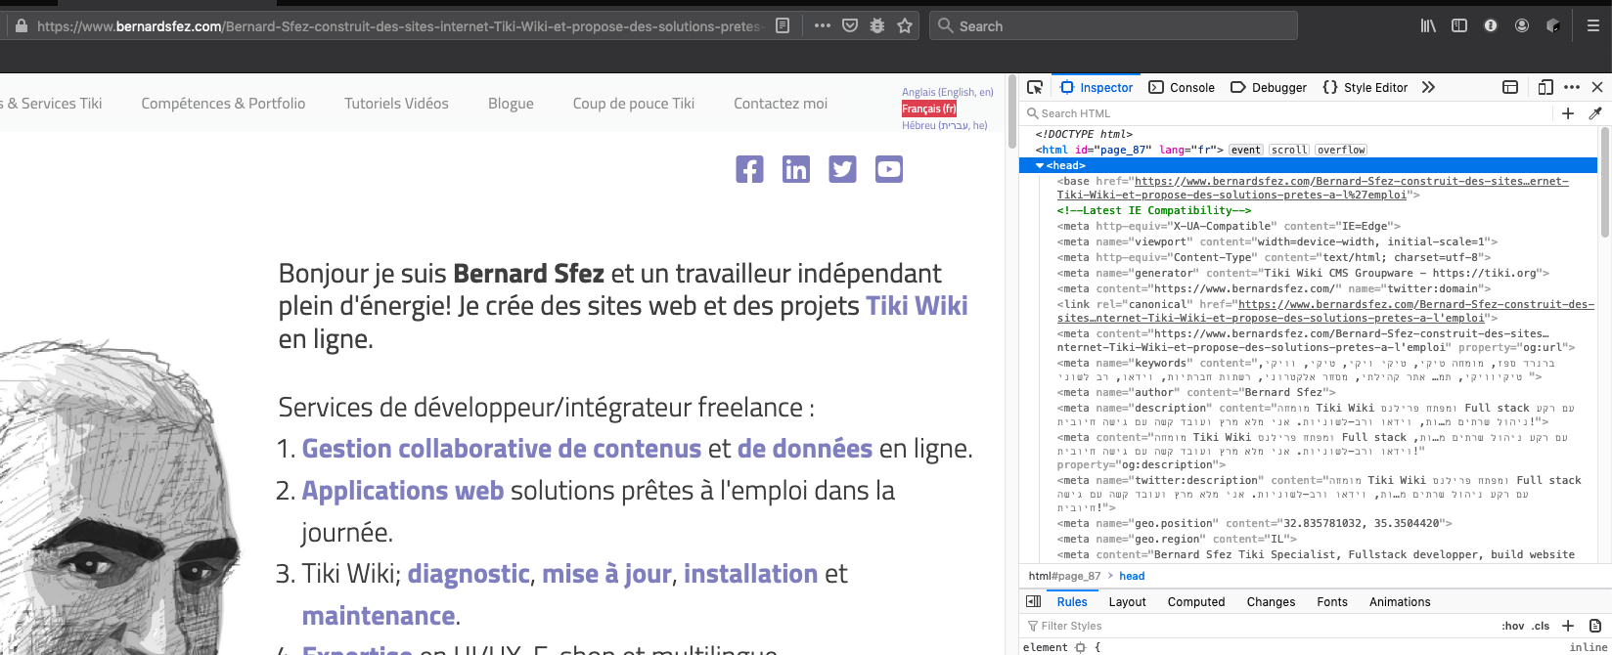This screenshot has width=1612, height=655.
Task: Open Contactez moi menu item
Action: click(x=781, y=104)
